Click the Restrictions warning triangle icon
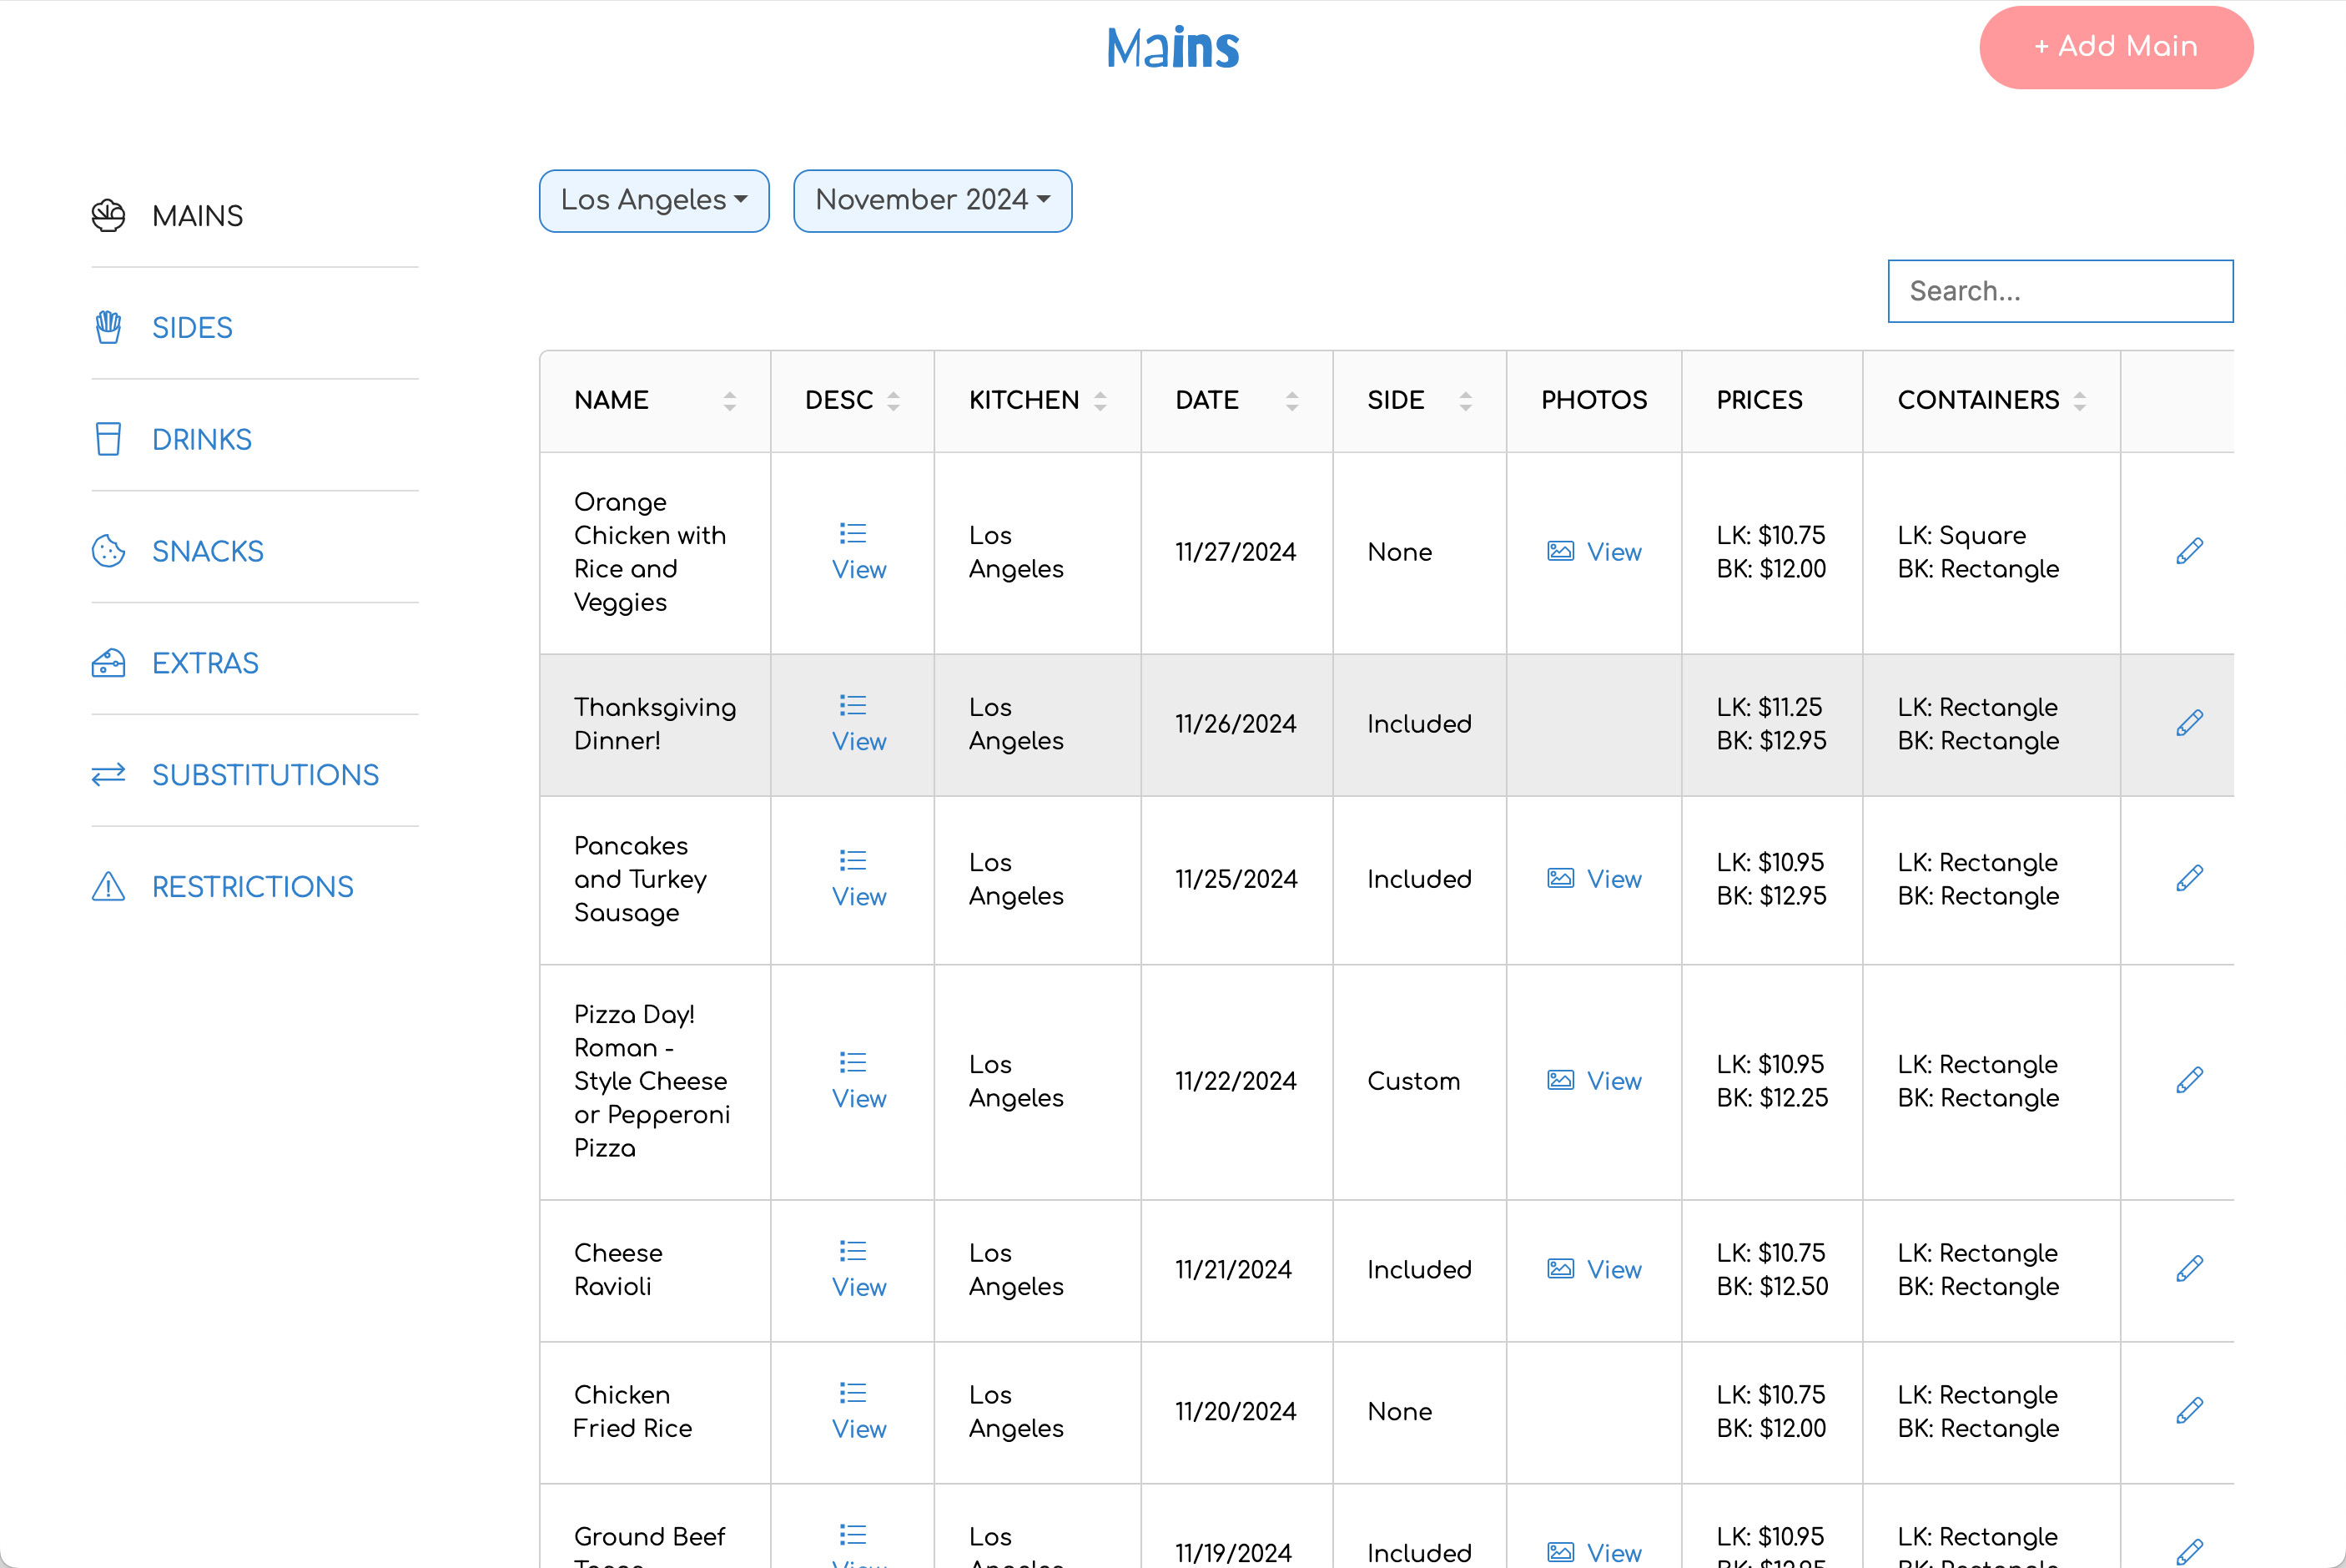This screenshot has width=2346, height=1568. [108, 886]
